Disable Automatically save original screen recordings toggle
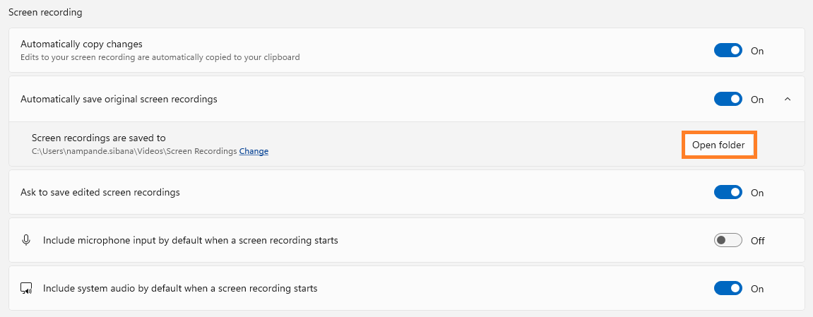Screen dimensions: 813x317 (728, 100)
